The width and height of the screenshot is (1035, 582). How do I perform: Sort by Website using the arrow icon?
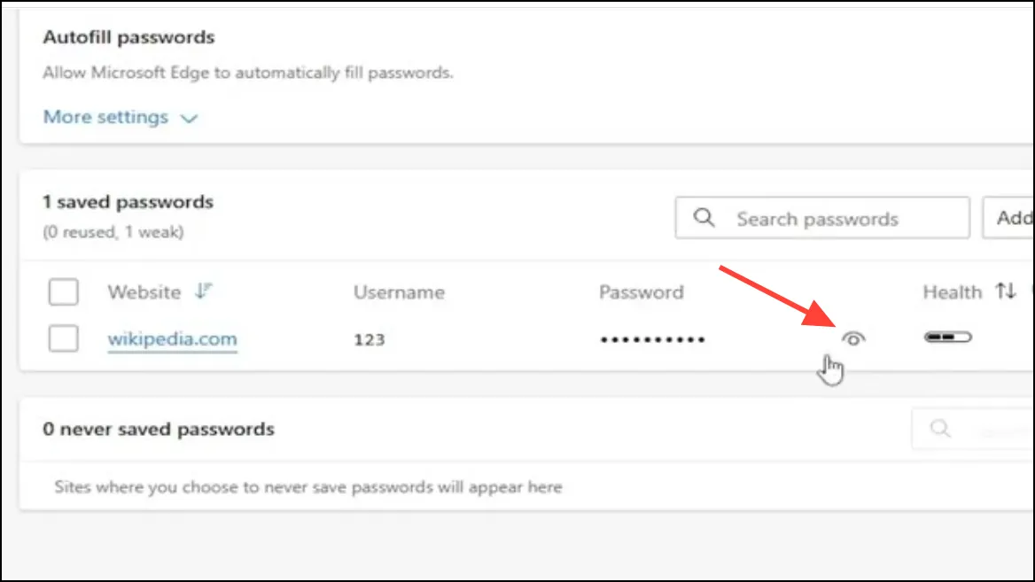[203, 291]
